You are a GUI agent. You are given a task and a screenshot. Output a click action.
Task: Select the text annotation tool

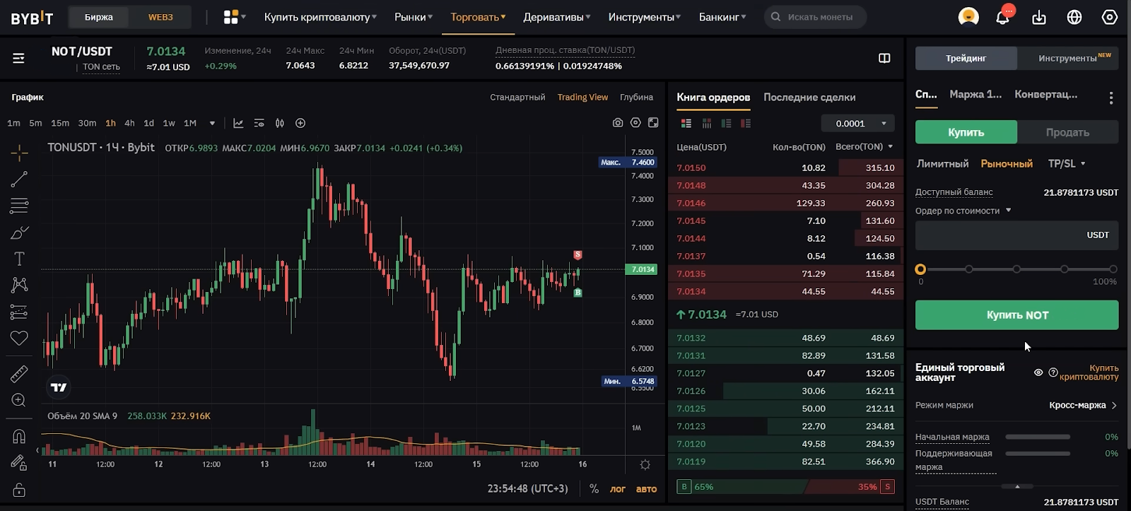[19, 259]
